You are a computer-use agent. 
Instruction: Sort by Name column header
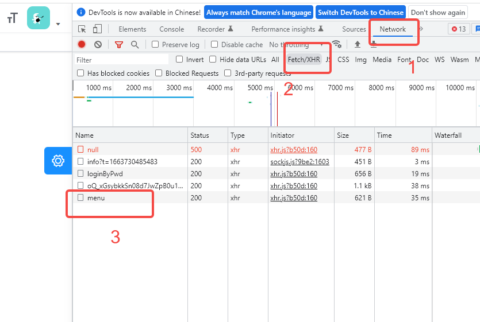[x=130, y=135]
